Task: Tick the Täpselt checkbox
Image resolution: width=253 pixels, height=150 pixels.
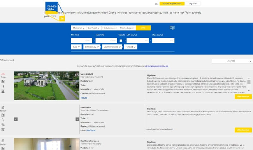Action: (121, 41)
